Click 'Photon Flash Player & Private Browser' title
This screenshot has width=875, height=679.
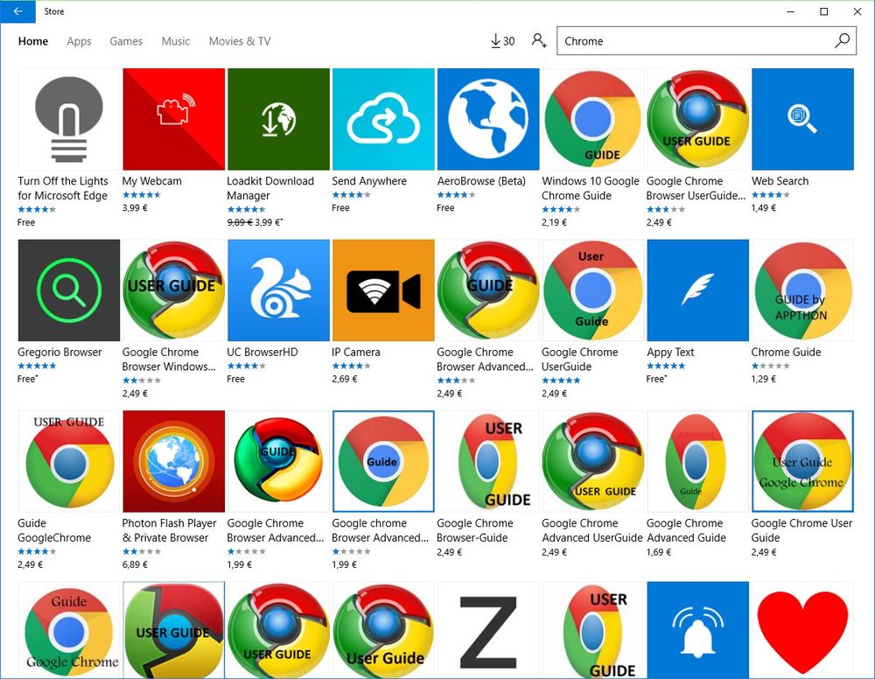click(169, 530)
